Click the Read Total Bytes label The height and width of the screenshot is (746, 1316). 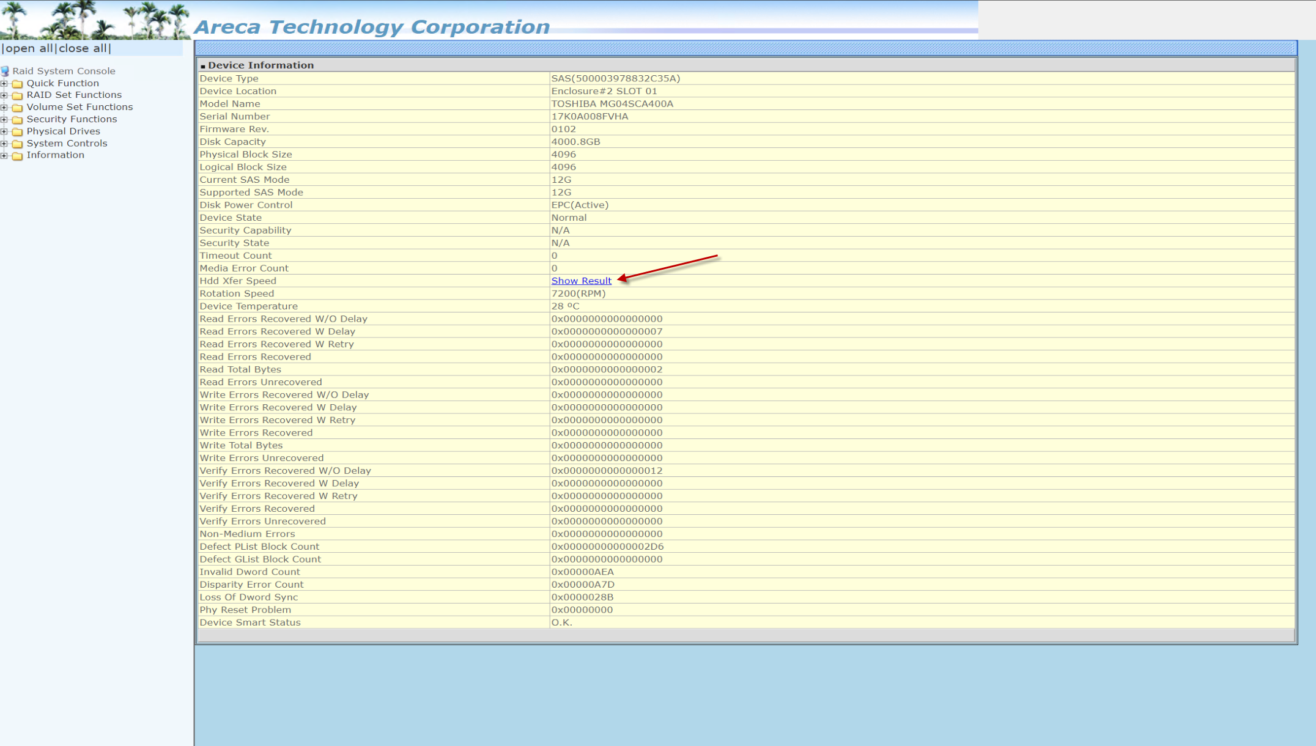tap(240, 369)
